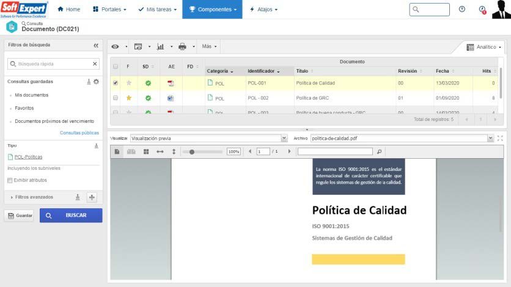511x287 pixels.
Task: Click the chart toolbar icon
Action: 160,46
